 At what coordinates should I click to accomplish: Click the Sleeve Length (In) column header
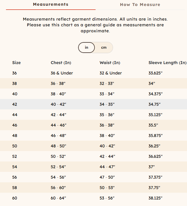click(x=167, y=63)
